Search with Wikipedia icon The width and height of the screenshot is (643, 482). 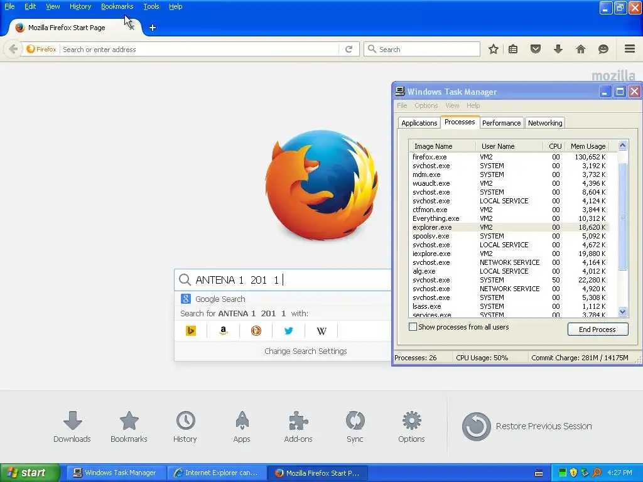click(x=321, y=331)
